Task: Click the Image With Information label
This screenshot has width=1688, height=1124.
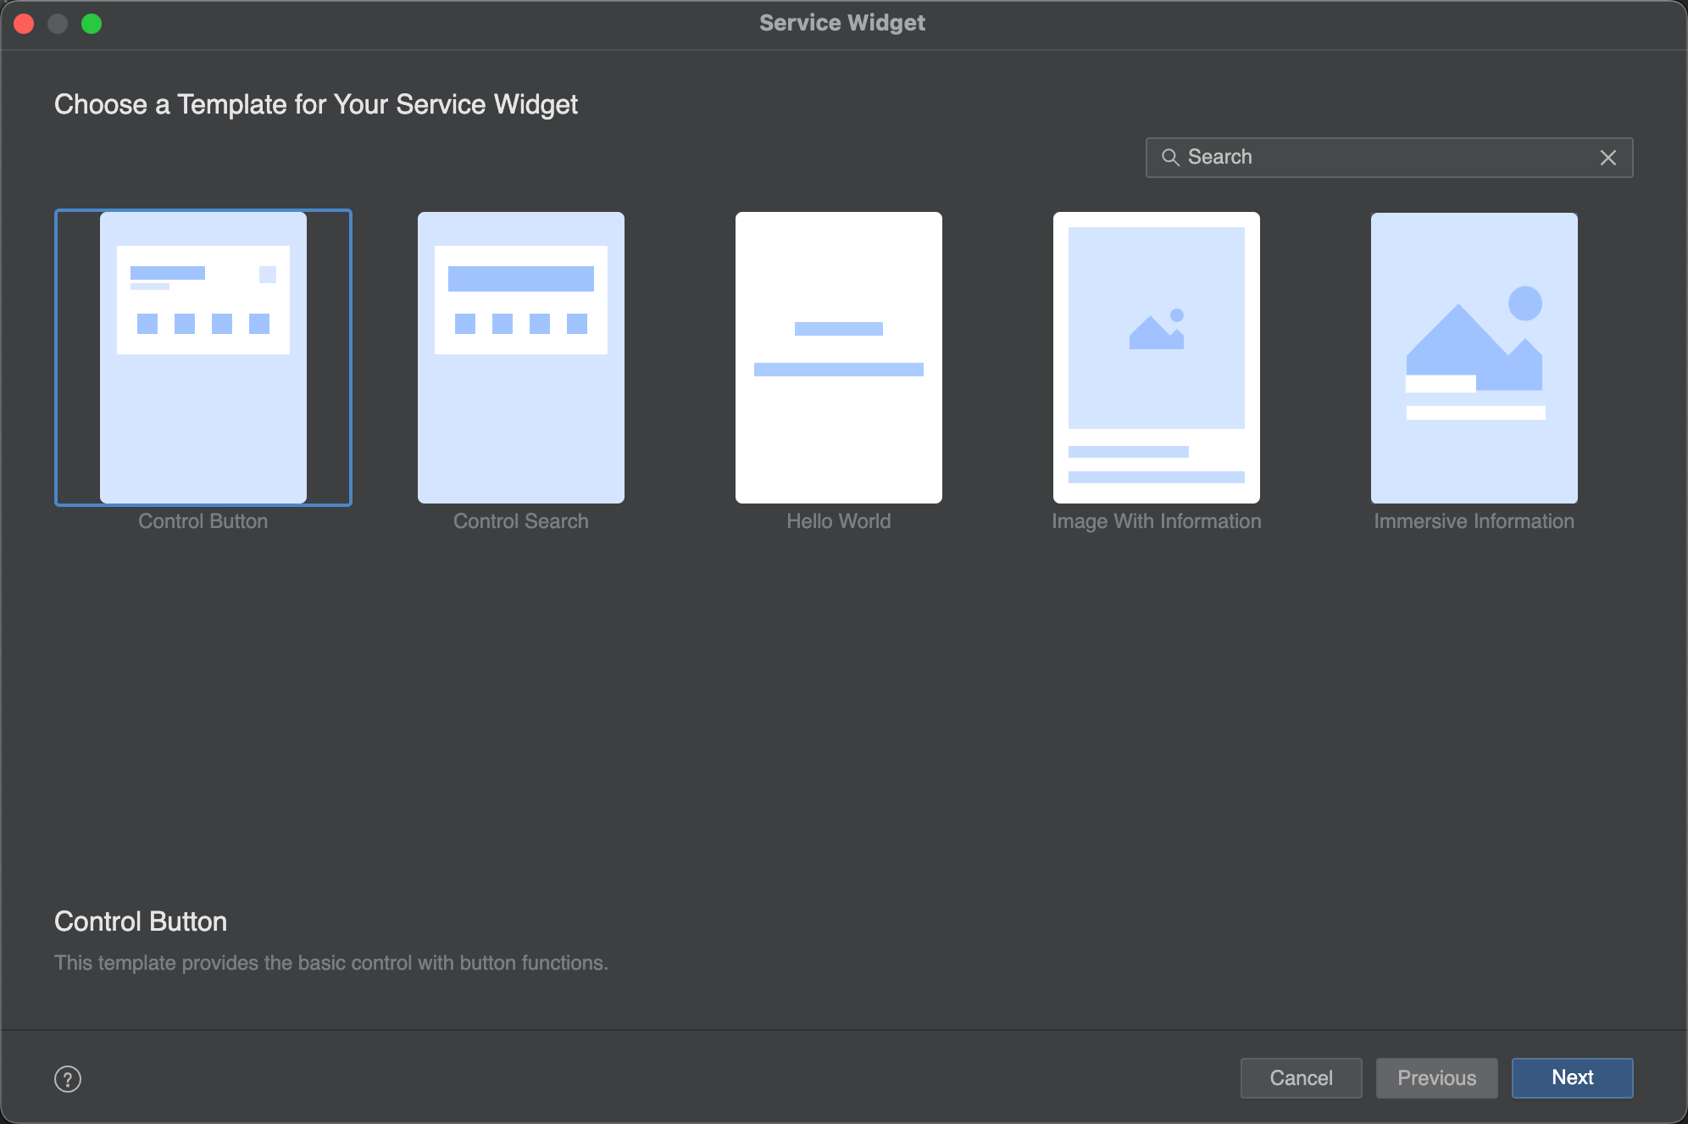Action: (x=1157, y=521)
